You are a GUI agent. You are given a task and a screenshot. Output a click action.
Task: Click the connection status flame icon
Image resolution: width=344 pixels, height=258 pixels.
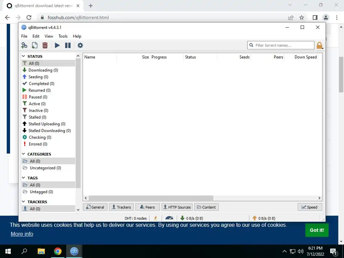156,218
